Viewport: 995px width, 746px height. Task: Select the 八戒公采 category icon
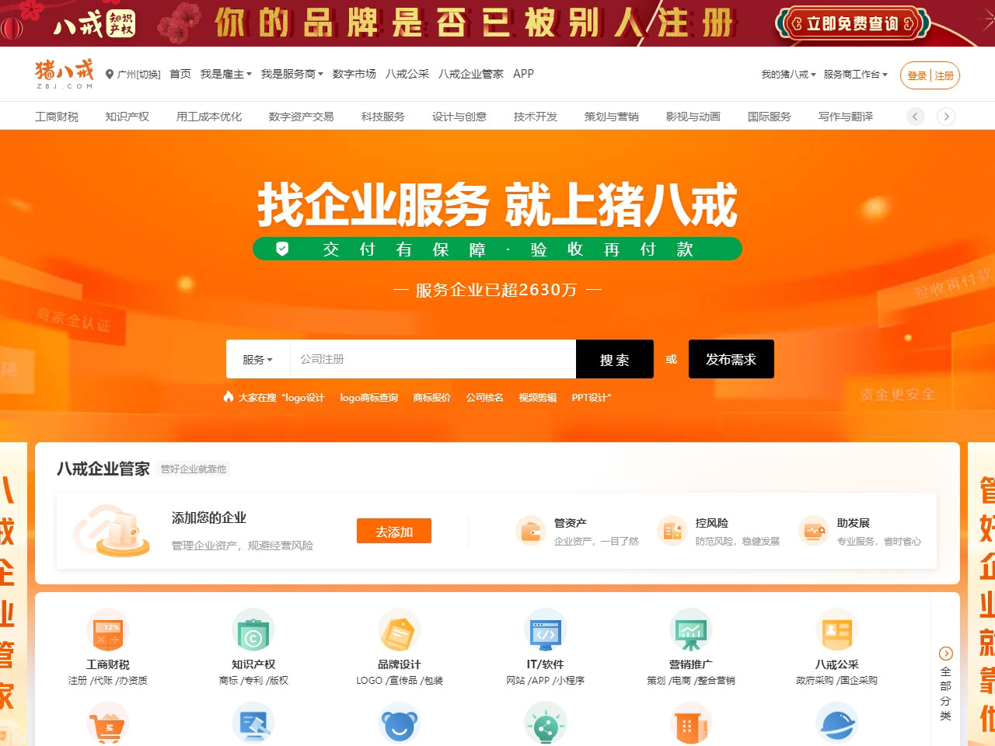click(836, 630)
